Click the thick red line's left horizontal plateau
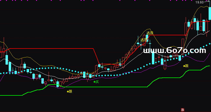The height and width of the screenshot is (112, 211). 53,48
